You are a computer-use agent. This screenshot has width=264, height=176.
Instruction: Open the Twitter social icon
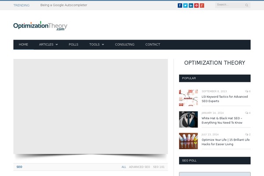click(185, 6)
